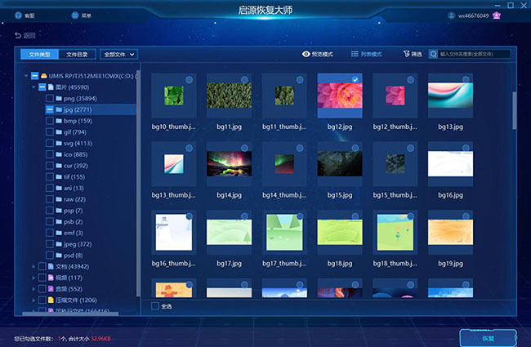Switch to list mode icon
Screen dimensions: 531x347
coord(355,54)
